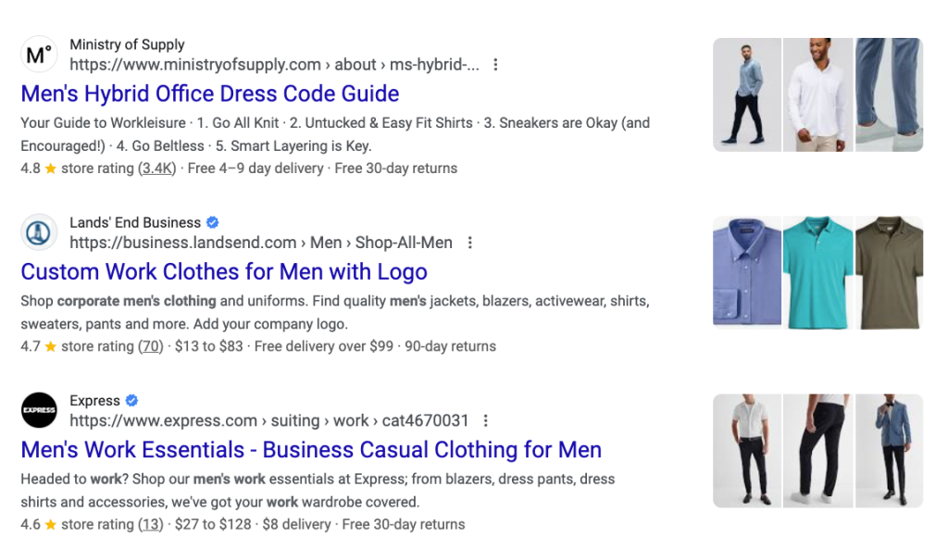The height and width of the screenshot is (549, 948).
Task: Click the verified badge next to Lands' End Business
Action: pyautogui.click(x=213, y=222)
